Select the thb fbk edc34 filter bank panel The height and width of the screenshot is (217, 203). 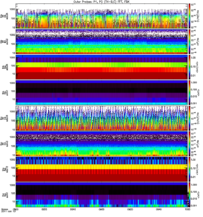tap(101, 67)
